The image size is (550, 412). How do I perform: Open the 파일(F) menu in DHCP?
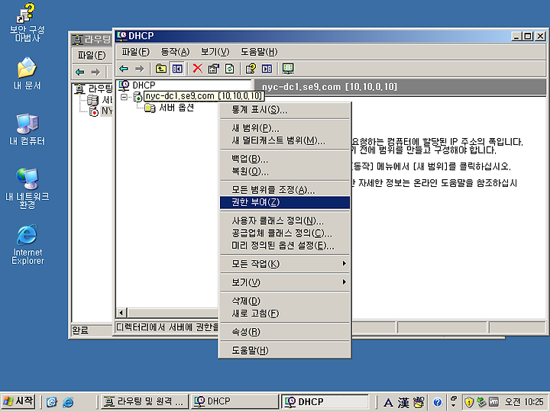point(135,52)
